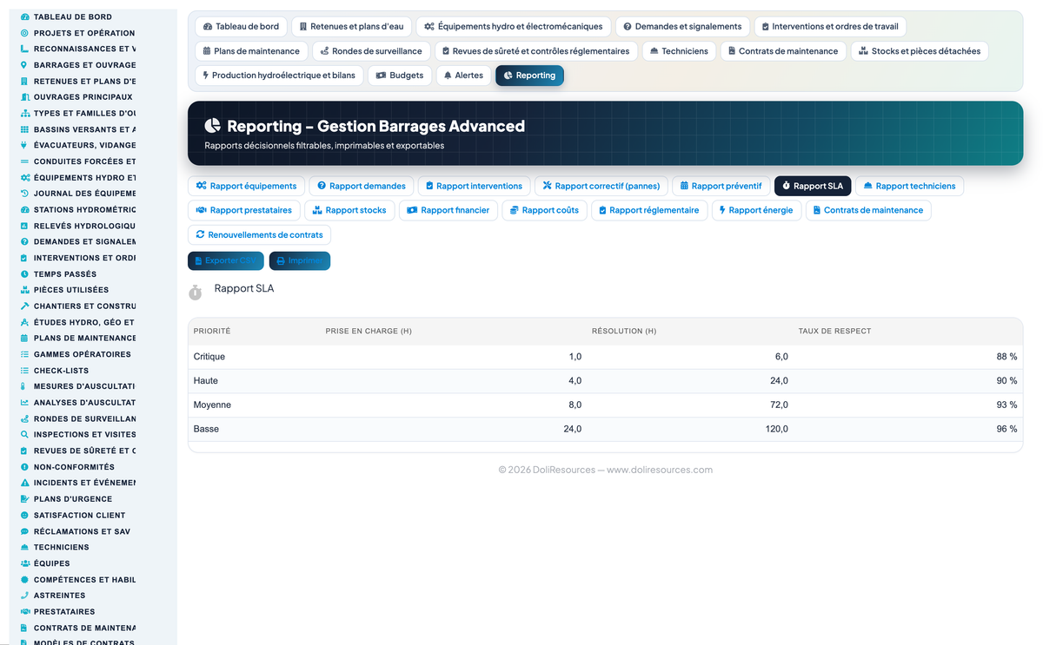Viewport: 1043px width, 645px height.
Task: Show Rapport financier
Action: pyautogui.click(x=448, y=210)
